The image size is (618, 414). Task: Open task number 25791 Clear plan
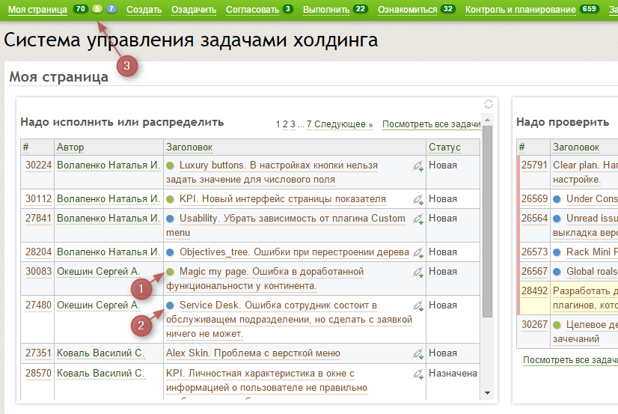click(x=534, y=165)
